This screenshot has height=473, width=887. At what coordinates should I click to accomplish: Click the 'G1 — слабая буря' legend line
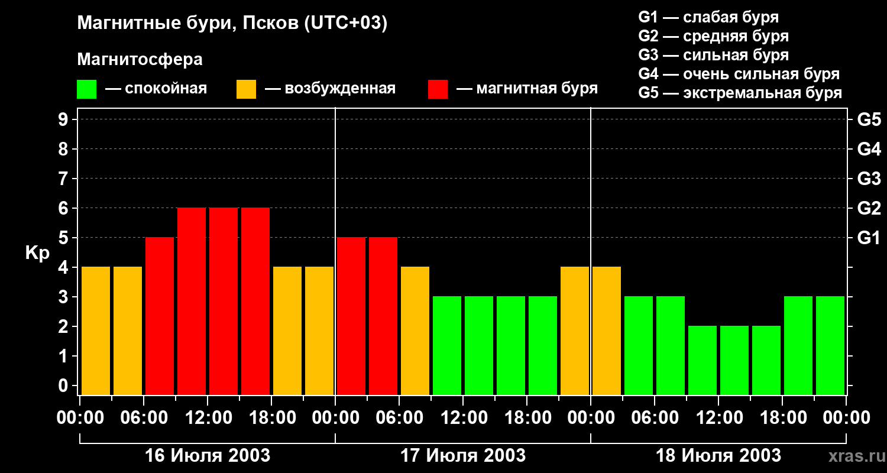click(708, 17)
